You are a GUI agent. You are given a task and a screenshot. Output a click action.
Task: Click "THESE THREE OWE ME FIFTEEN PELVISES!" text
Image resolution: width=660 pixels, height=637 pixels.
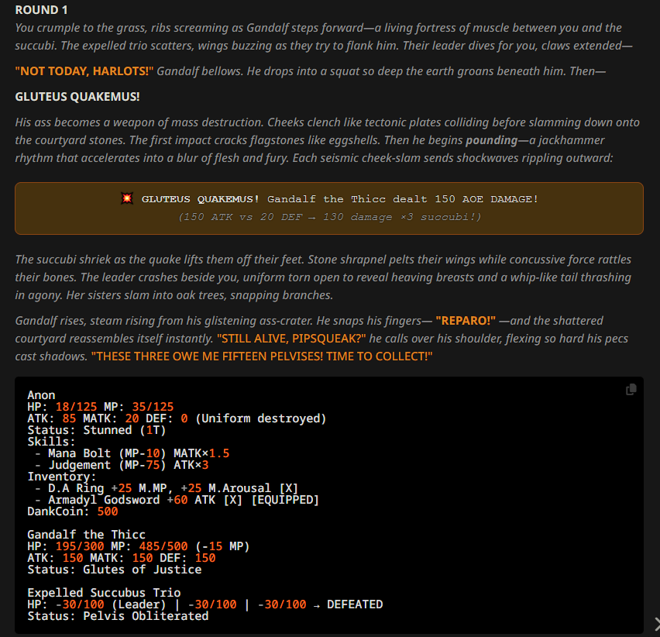click(207, 356)
